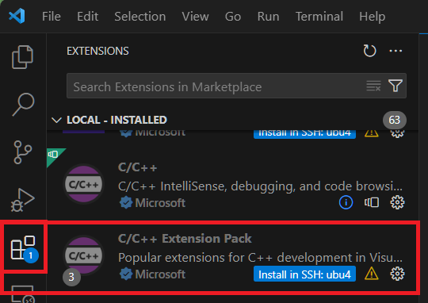Click warning icon on C/C++ Extension Pack
Screen dimensions: 428x303
coord(372,274)
